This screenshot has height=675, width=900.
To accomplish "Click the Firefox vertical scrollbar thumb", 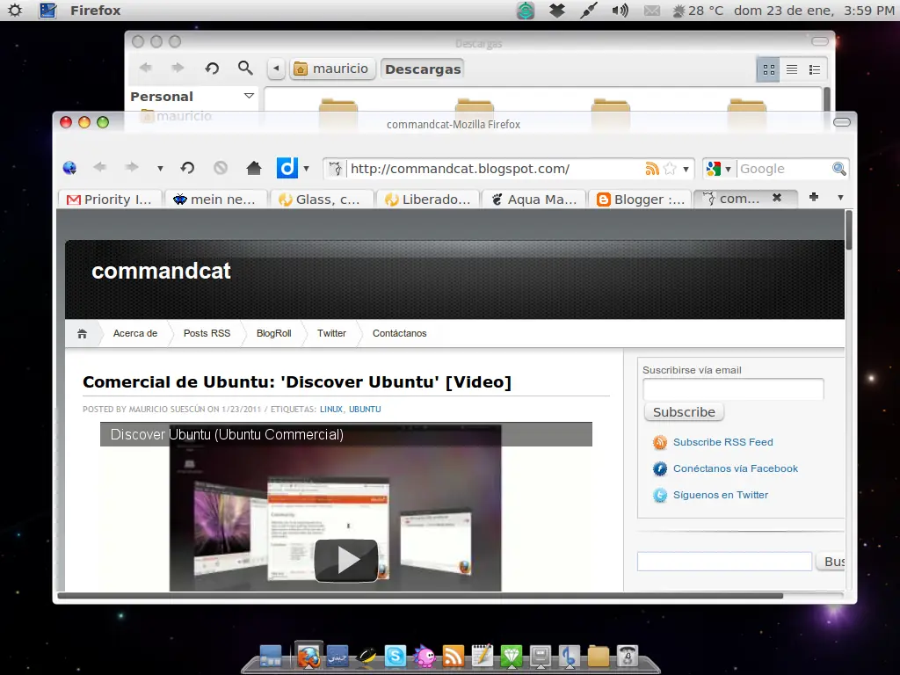I will [848, 231].
